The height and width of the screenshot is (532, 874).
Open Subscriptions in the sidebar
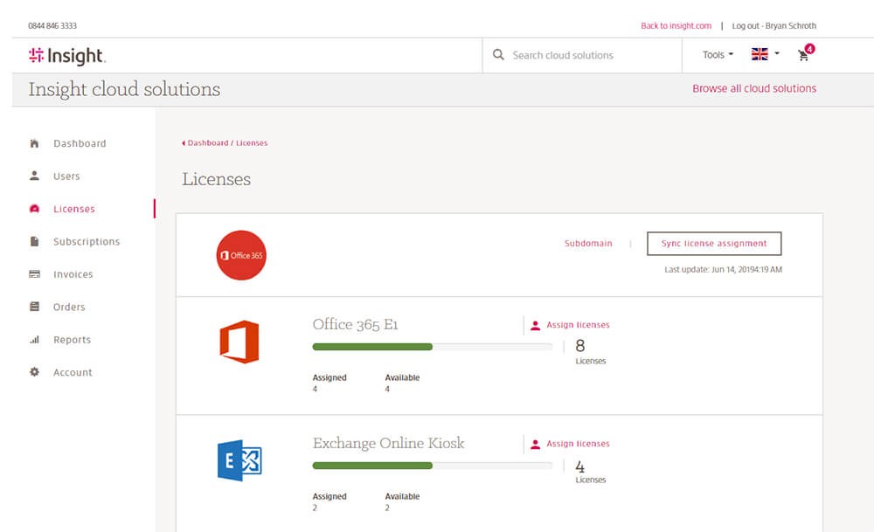click(87, 241)
